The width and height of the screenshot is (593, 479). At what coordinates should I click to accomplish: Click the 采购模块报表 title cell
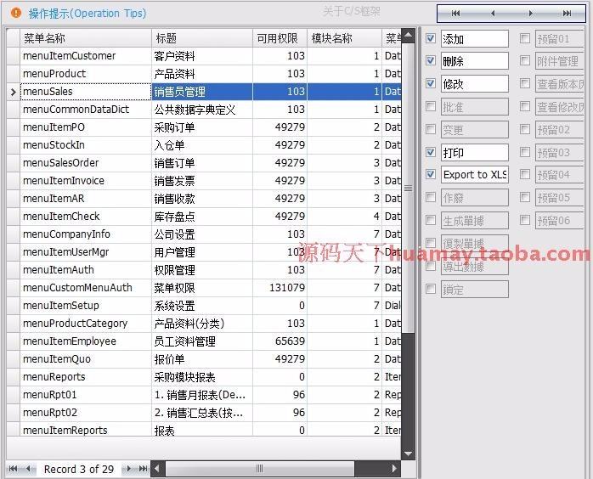pos(202,377)
